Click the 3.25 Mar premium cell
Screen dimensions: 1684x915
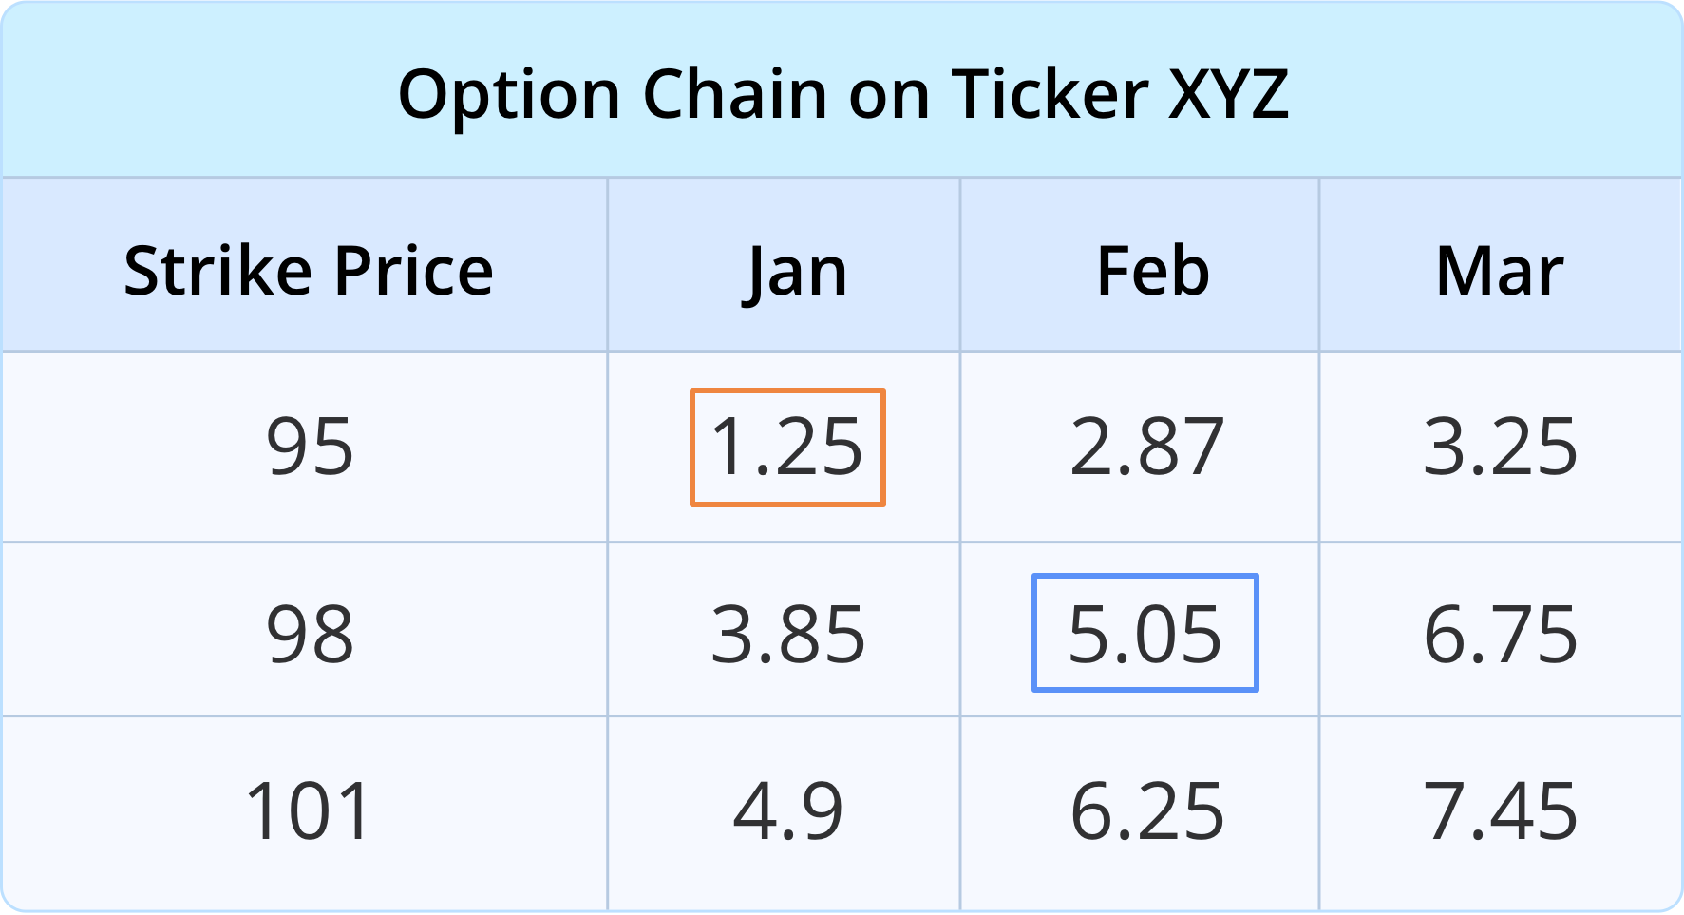pyautogui.click(x=1500, y=447)
